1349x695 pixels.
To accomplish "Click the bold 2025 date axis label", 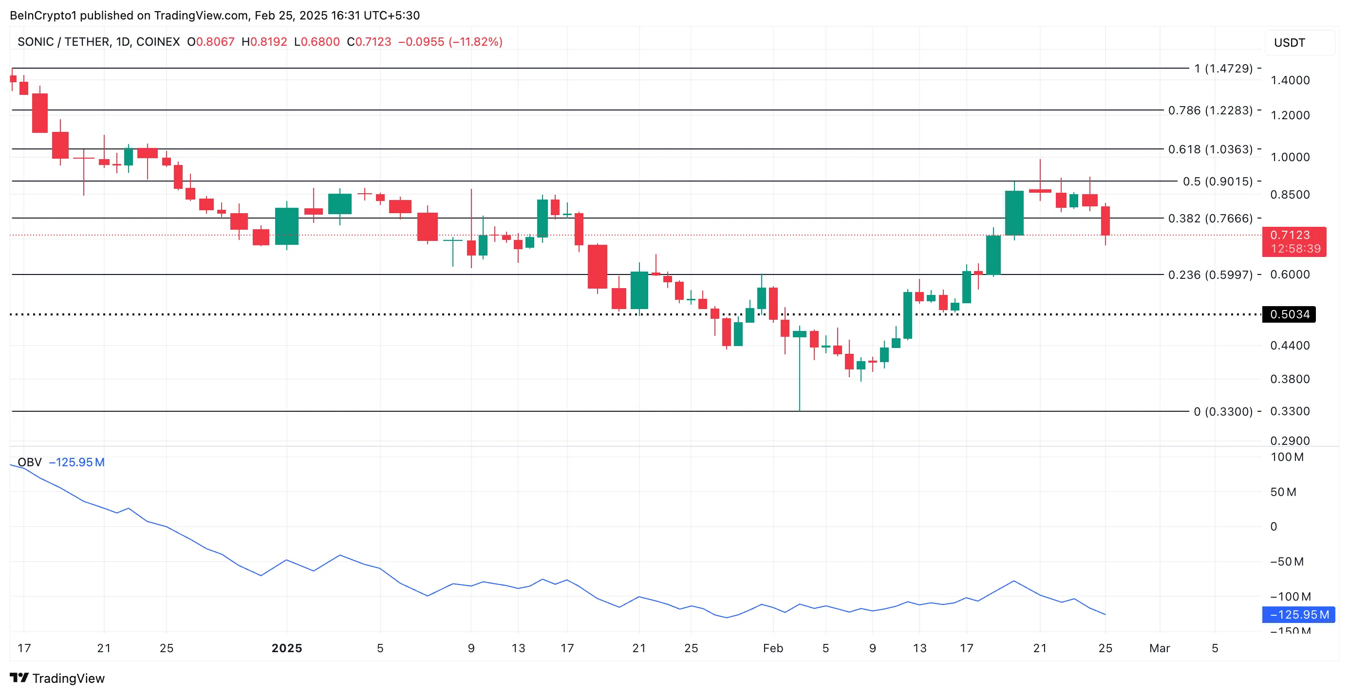I will (x=286, y=648).
